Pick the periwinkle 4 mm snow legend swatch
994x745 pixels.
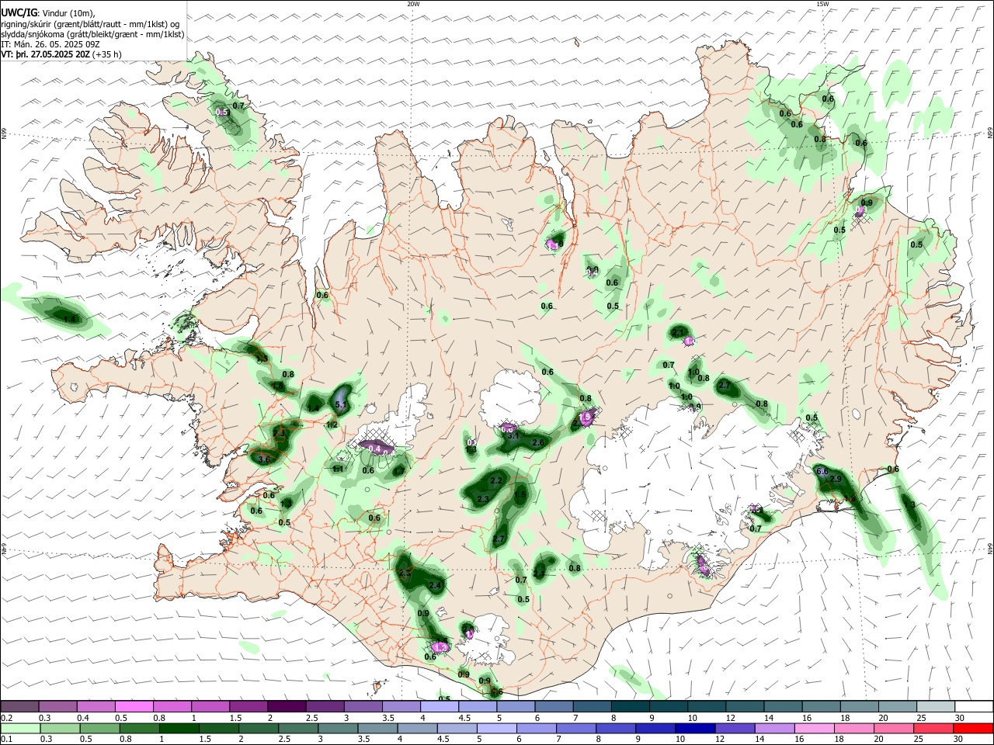(x=440, y=706)
